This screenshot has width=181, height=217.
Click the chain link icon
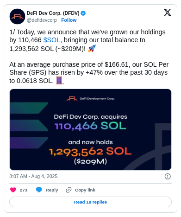(69, 190)
